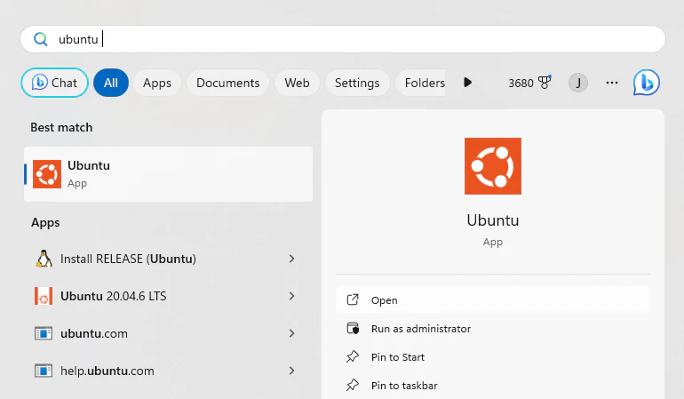Open Bing chat icon at top right

click(647, 83)
